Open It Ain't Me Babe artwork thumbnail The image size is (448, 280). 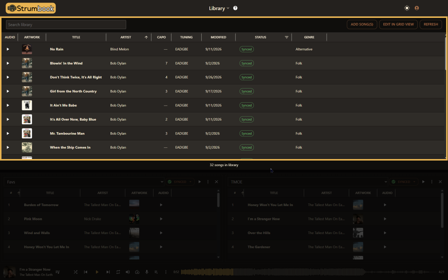coord(27,105)
